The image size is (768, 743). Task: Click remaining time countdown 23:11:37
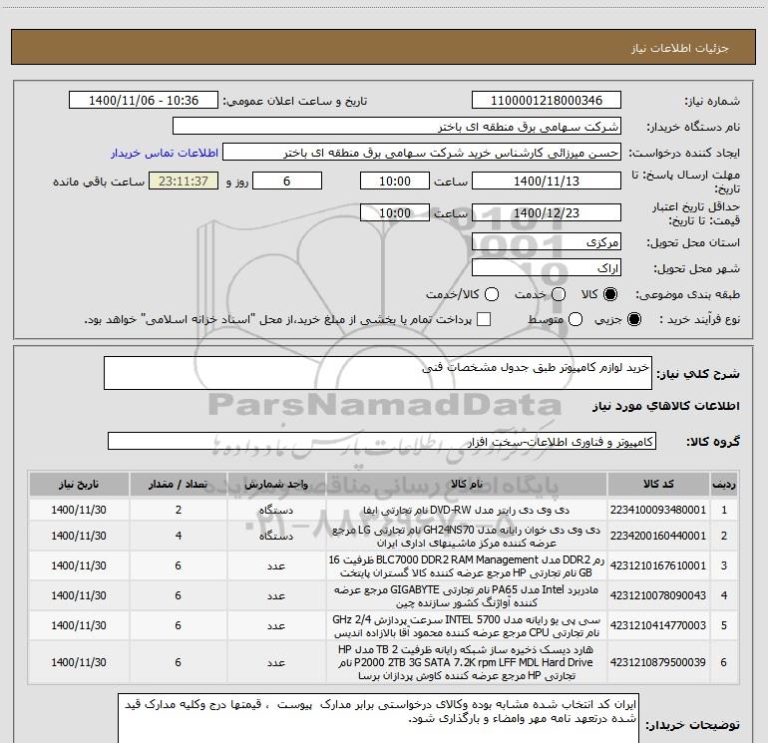pyautogui.click(x=184, y=182)
